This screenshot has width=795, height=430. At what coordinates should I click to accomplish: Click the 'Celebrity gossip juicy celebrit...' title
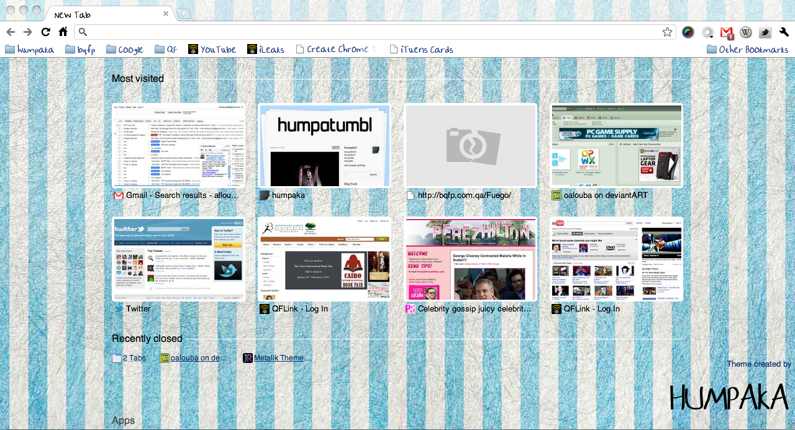point(475,309)
